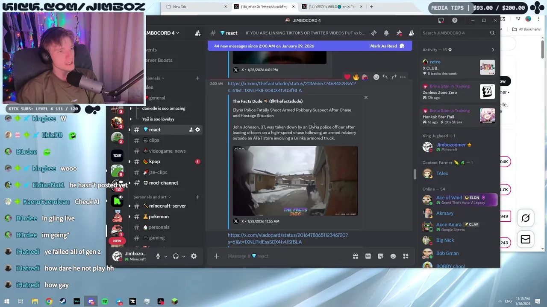Click plus attachment button in message bar

click(x=216, y=256)
